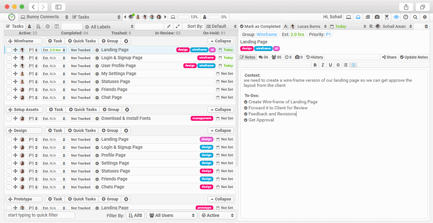Delete task using the trash icon
Screen dimensions: 433x223
(x=427, y=27)
